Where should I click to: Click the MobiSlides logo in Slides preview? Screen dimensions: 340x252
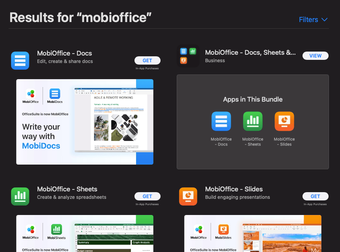point(223,232)
